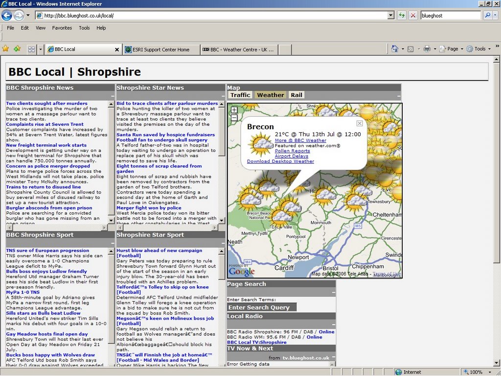Click the page scrollbar down arrow

[x=496, y=363]
